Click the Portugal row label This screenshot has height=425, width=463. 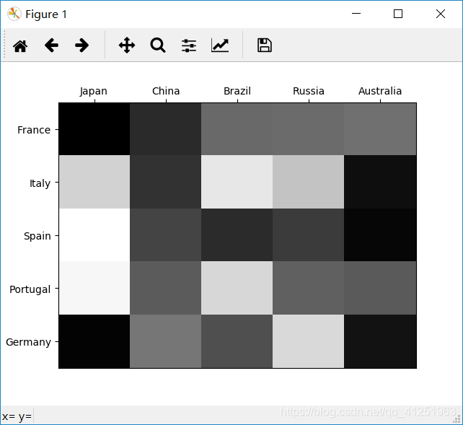tap(30, 289)
